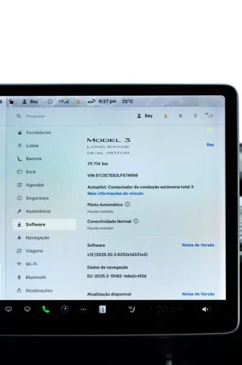Viewport: 242px width, 365px height.
Task: Open Mais informações do veículo link
Action: point(115,193)
